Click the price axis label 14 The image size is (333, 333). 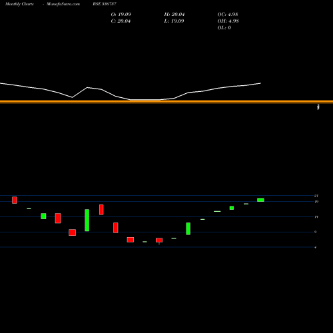click(316, 217)
